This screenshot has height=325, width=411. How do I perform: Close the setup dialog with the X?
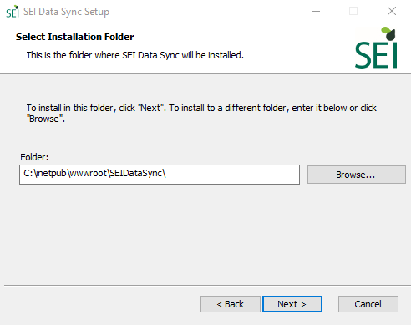(x=392, y=11)
